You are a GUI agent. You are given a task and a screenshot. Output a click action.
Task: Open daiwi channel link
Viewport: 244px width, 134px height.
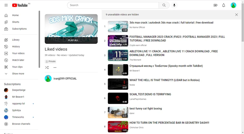point(132,113)
